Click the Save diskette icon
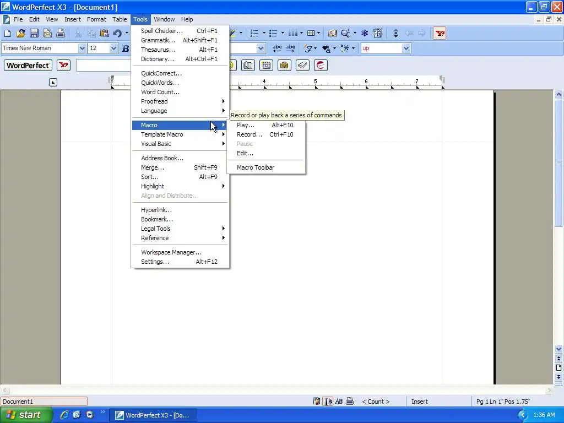The image size is (564, 423). [x=34, y=34]
